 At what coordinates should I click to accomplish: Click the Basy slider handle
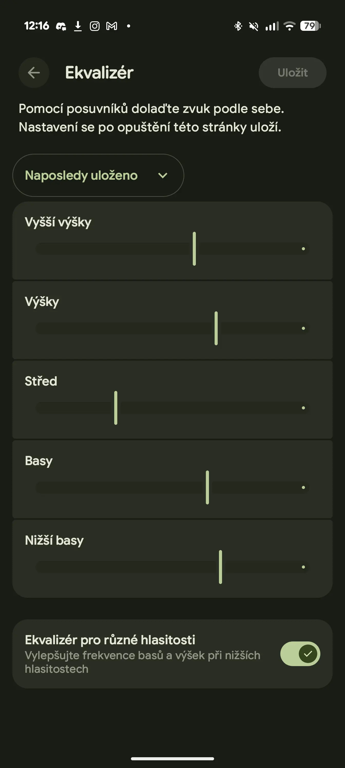click(207, 487)
